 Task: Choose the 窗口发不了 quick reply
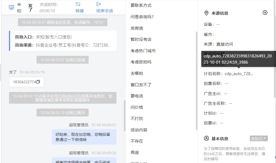tap(141, 85)
